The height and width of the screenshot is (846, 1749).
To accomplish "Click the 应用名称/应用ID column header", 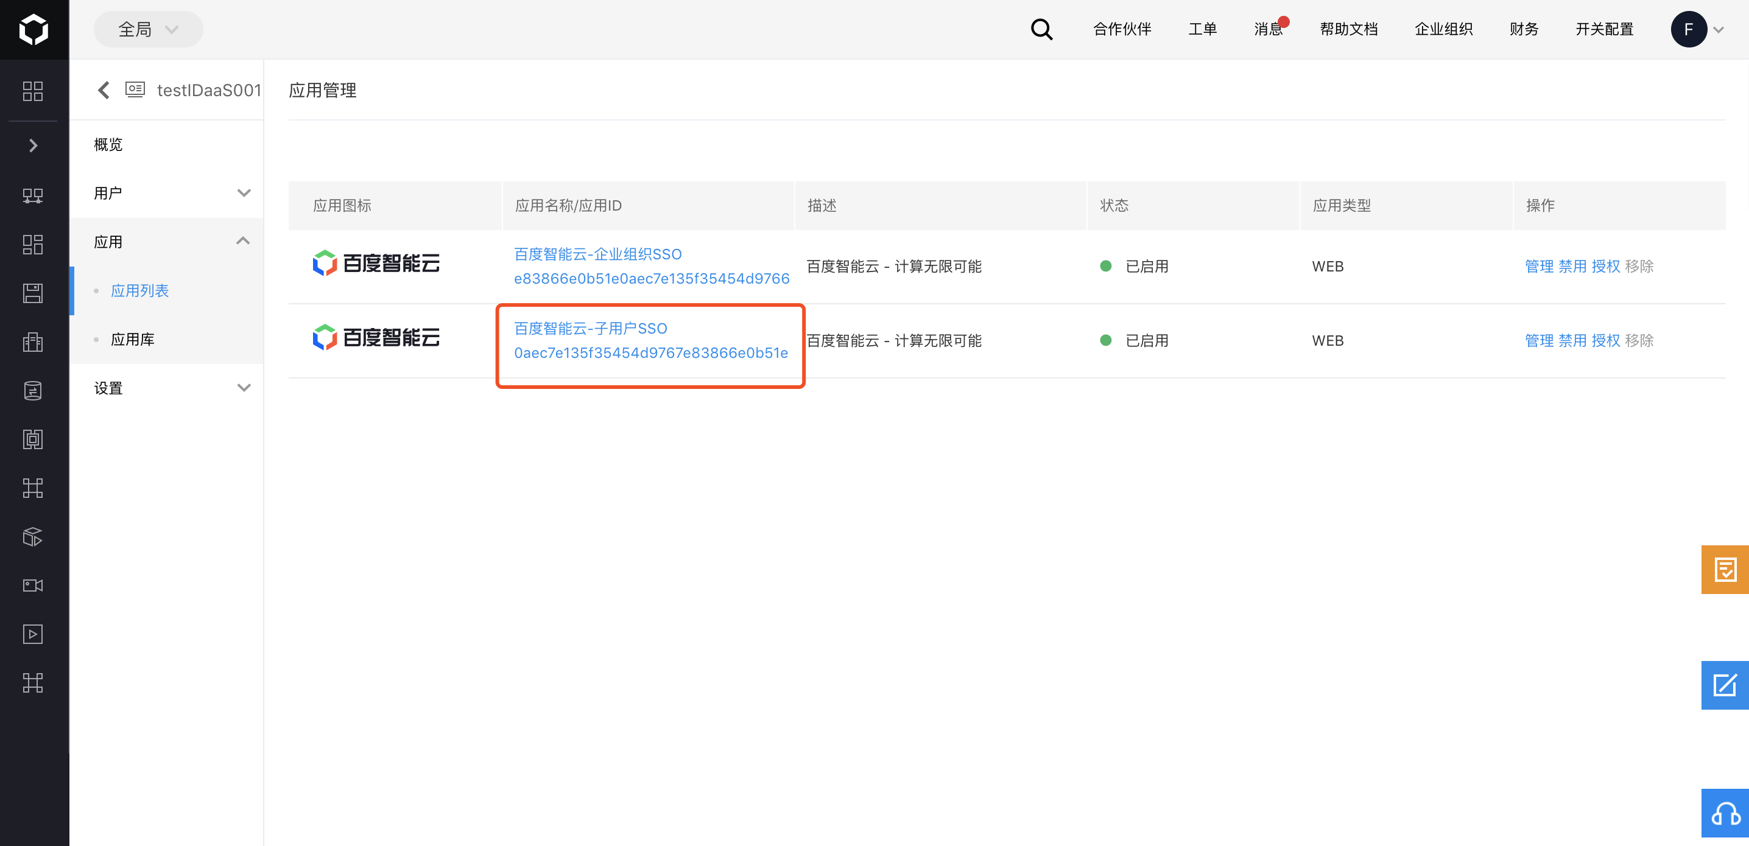I will click(568, 206).
